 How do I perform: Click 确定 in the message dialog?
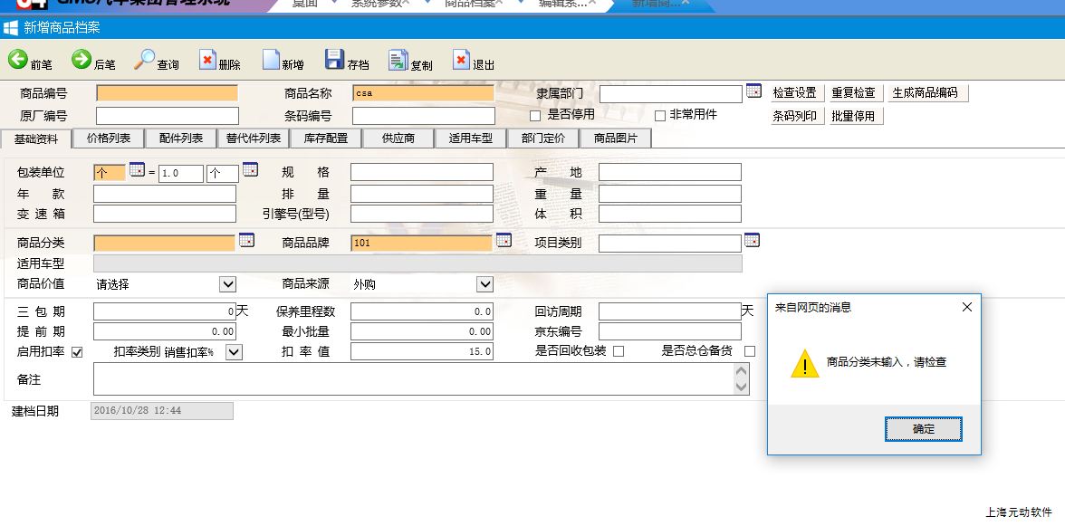[923, 429]
